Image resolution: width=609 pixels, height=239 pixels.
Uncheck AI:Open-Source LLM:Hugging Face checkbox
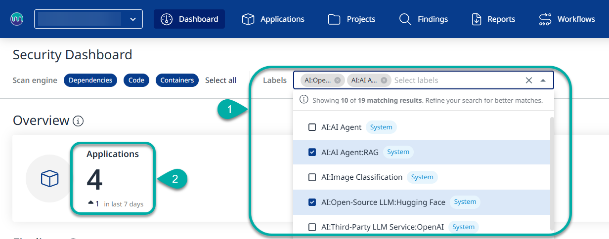coord(312,202)
